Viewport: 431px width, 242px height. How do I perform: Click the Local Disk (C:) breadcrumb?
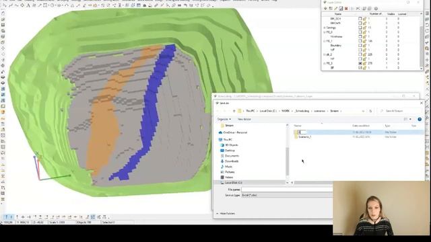(268, 111)
